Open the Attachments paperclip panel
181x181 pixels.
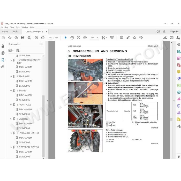pos(3,67)
